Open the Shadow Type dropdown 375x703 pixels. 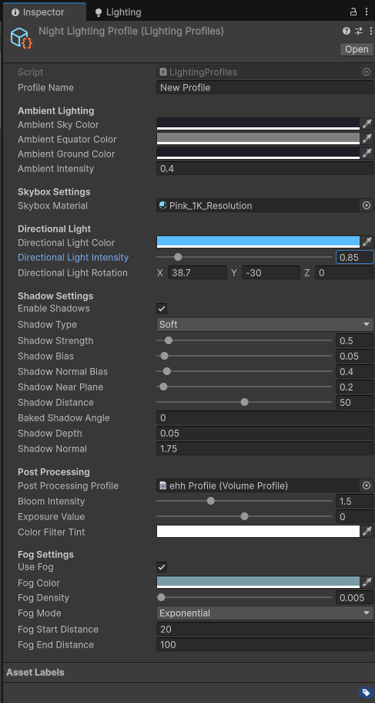265,324
